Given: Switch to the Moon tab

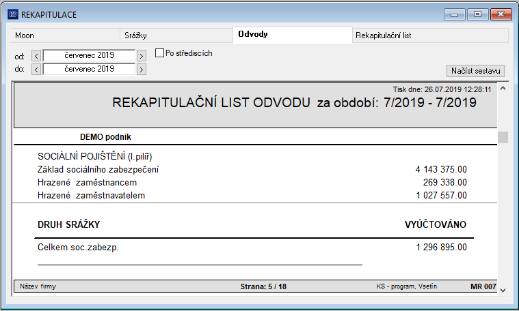Looking at the screenshot, I should point(64,35).
